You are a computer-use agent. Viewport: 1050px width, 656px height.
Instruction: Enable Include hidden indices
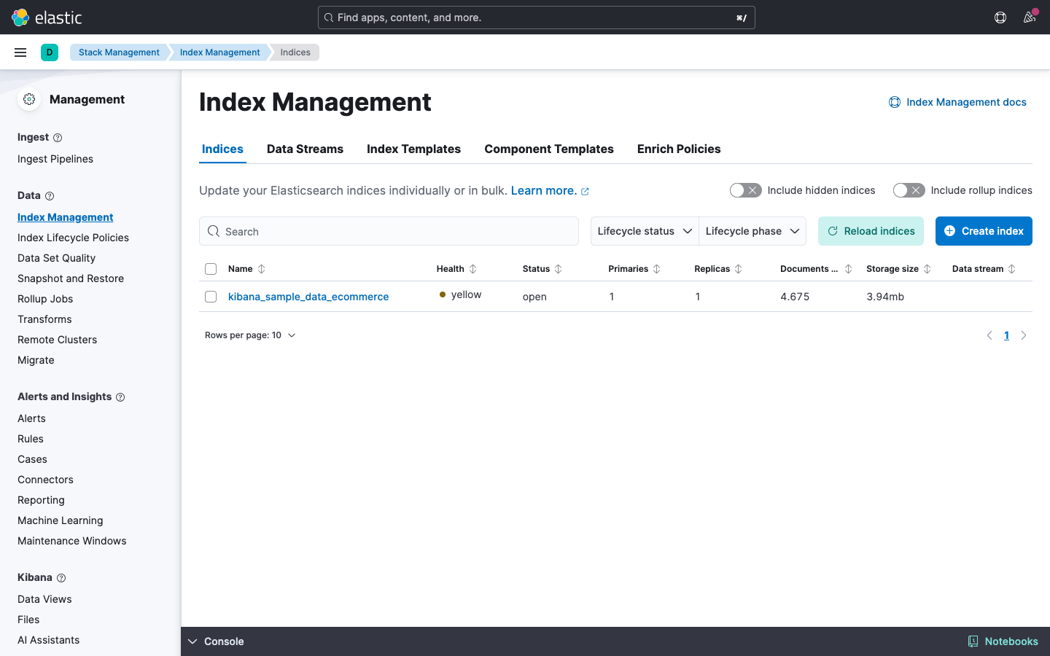click(x=745, y=190)
